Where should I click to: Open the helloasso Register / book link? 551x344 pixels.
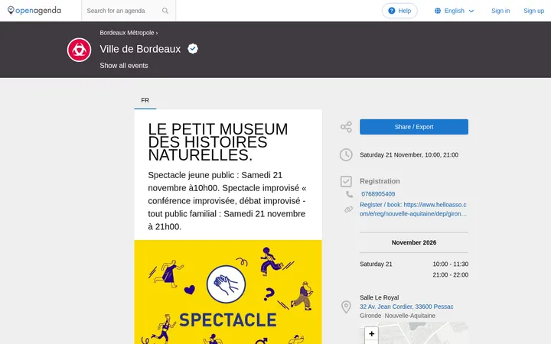click(413, 209)
